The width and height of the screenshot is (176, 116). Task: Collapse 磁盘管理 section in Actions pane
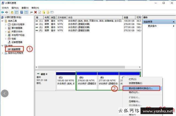pos(174,22)
